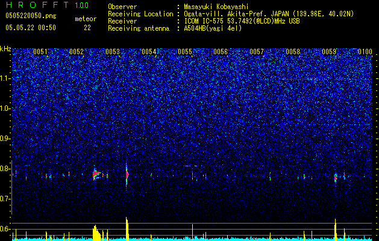
Task: Click the tallest yellow amplitude bar after 0053
Action: coord(127,229)
